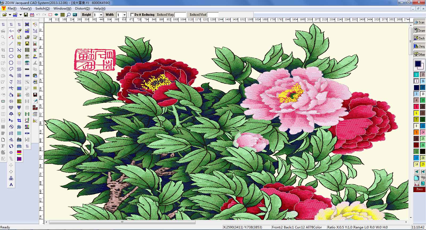Click the bar chart icon in tool palette
The image size is (426, 230).
tap(35, 44)
